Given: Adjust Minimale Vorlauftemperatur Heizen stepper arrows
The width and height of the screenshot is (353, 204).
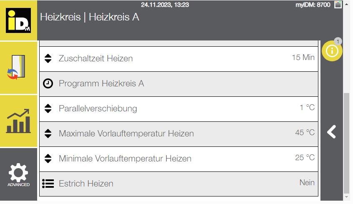Looking at the screenshot, I should (x=48, y=159).
